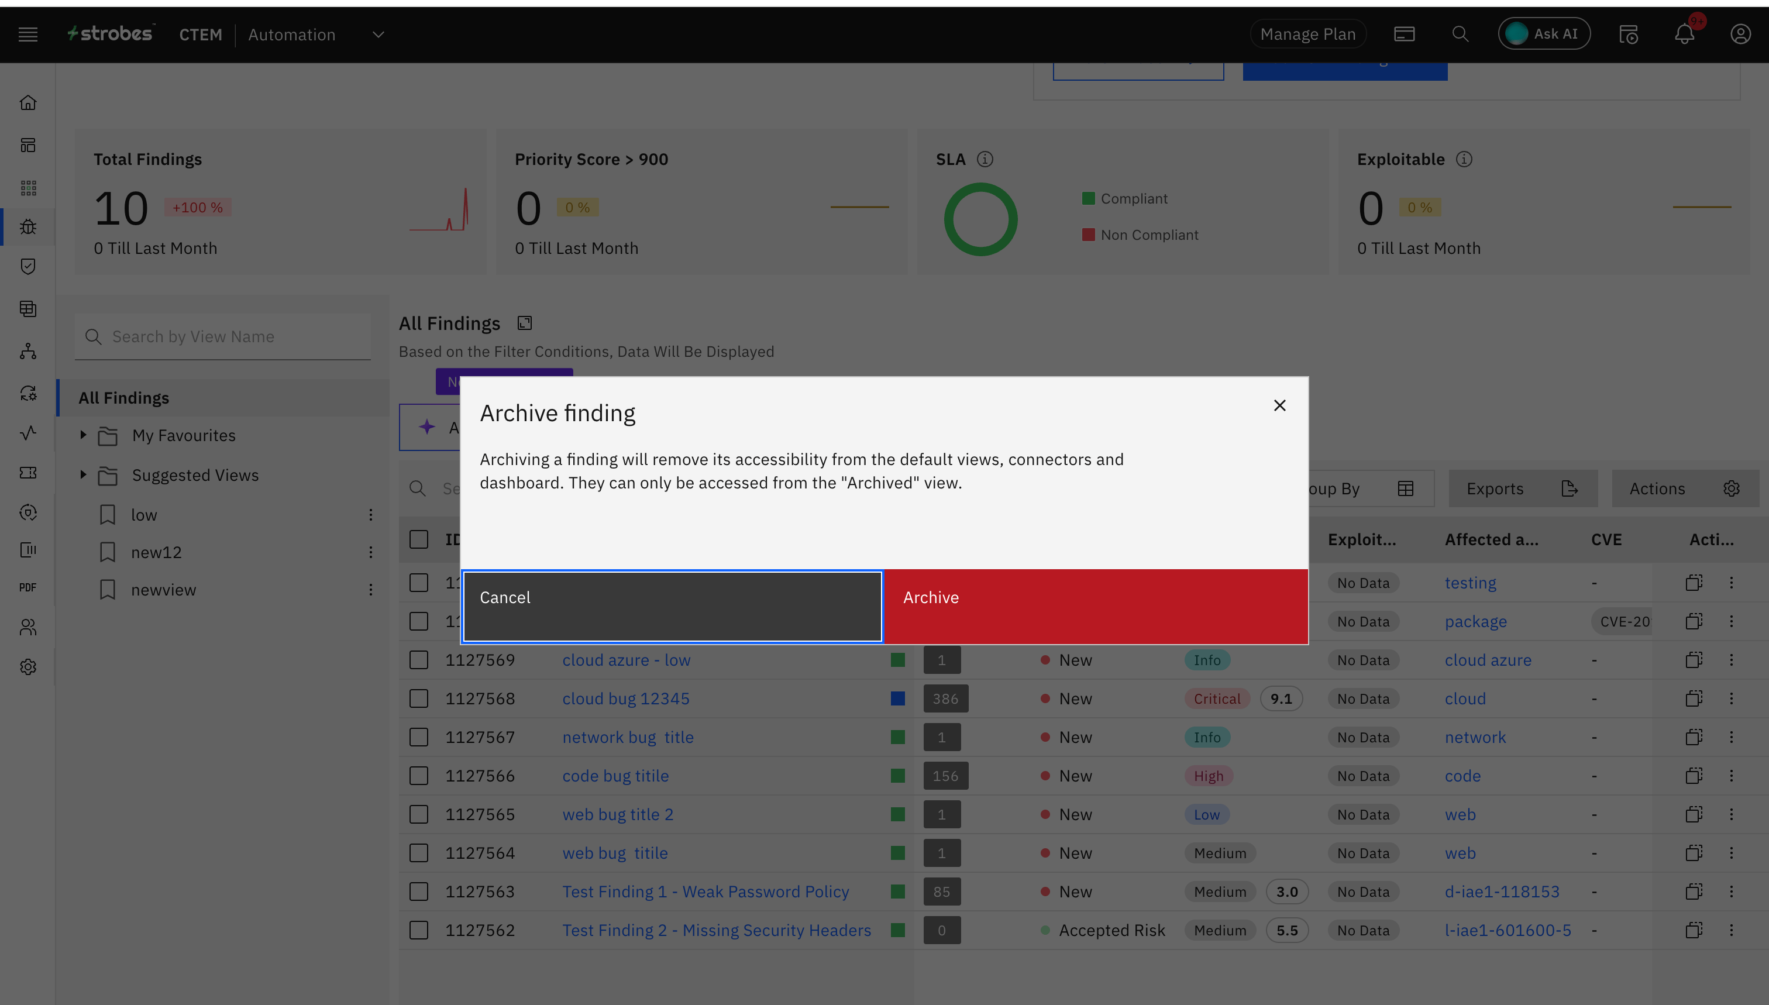The height and width of the screenshot is (1005, 1769).
Task: Toggle the select-all checkbox in the table header
Action: pos(418,540)
